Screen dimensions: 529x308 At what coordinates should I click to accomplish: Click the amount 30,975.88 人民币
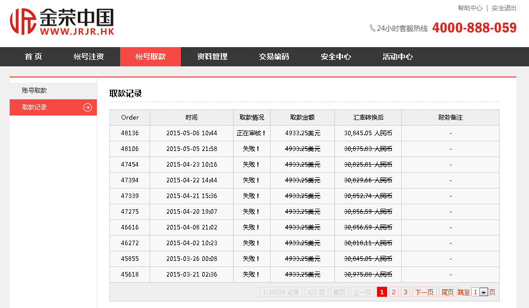coord(368,274)
